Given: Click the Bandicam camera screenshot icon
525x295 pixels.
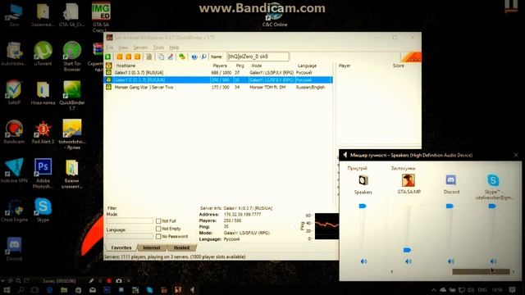Looking at the screenshot, I should (119, 280).
